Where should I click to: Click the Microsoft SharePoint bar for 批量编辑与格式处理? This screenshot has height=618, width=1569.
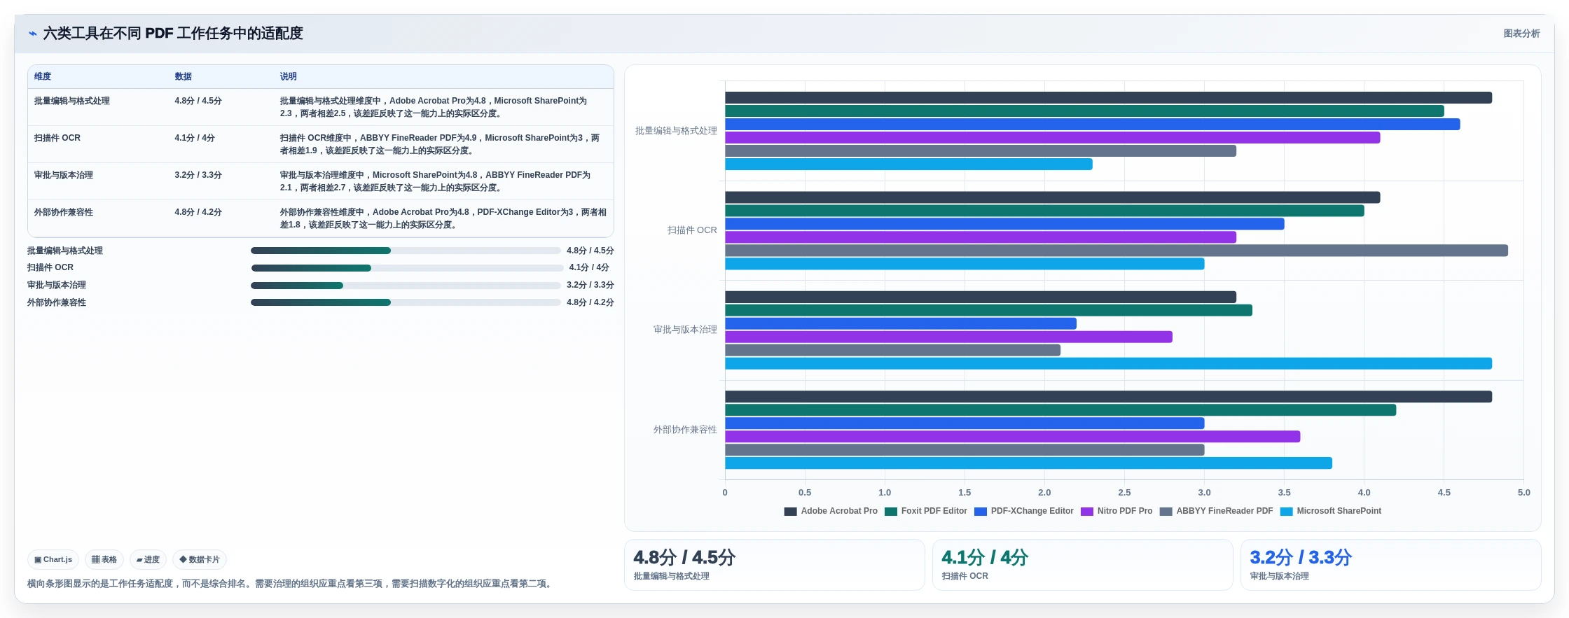point(908,164)
